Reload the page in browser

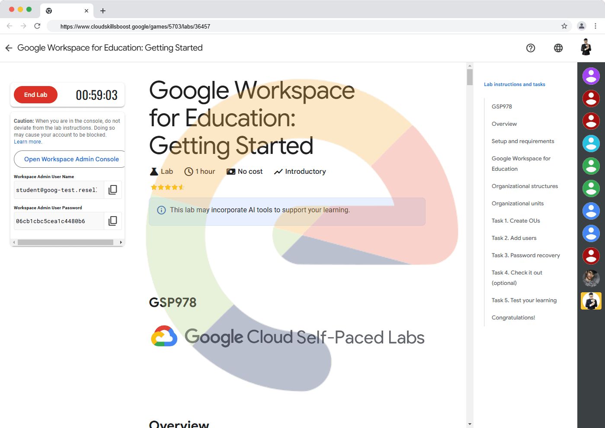(37, 26)
